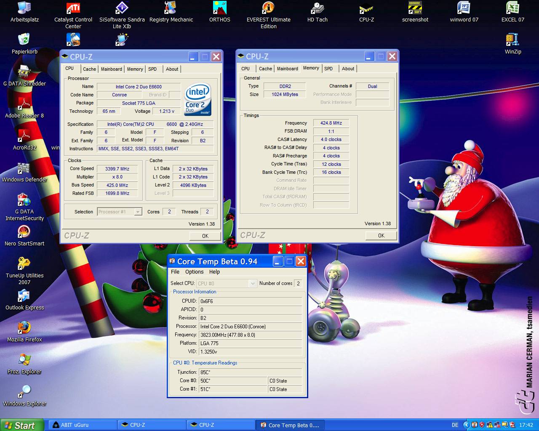Click the Rated FSB value 1699.8 MHz
Screen dimensions: 539x431
tap(117, 193)
